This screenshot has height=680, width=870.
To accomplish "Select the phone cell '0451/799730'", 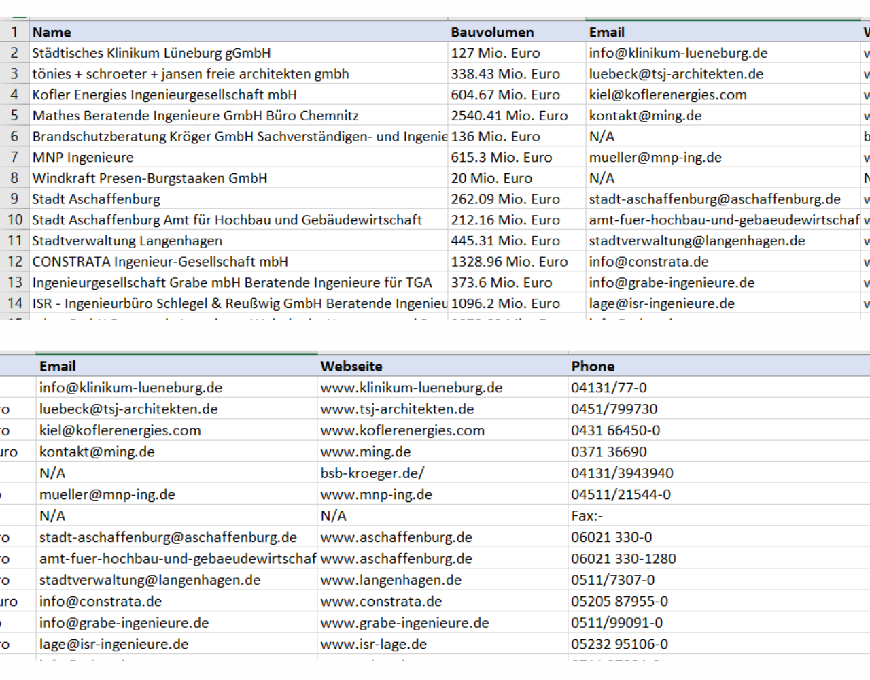I will (x=719, y=409).
